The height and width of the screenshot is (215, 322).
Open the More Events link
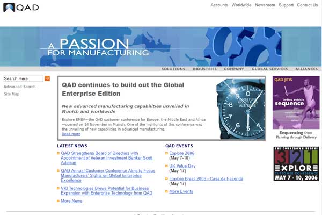[x=181, y=191]
